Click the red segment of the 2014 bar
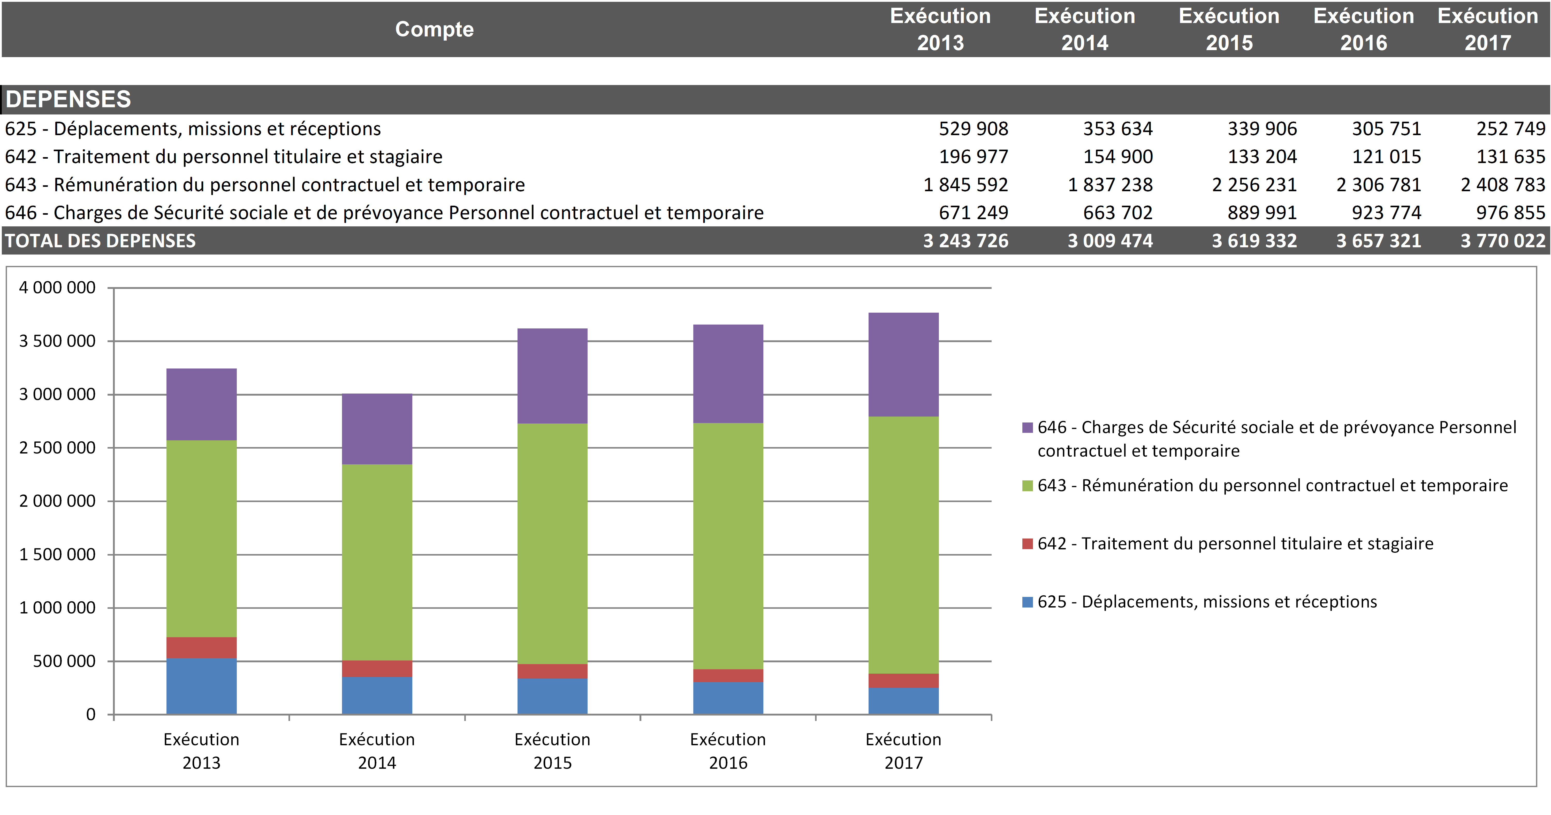 (377, 669)
